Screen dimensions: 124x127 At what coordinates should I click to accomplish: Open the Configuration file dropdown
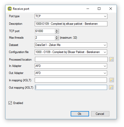coord(71,52)
